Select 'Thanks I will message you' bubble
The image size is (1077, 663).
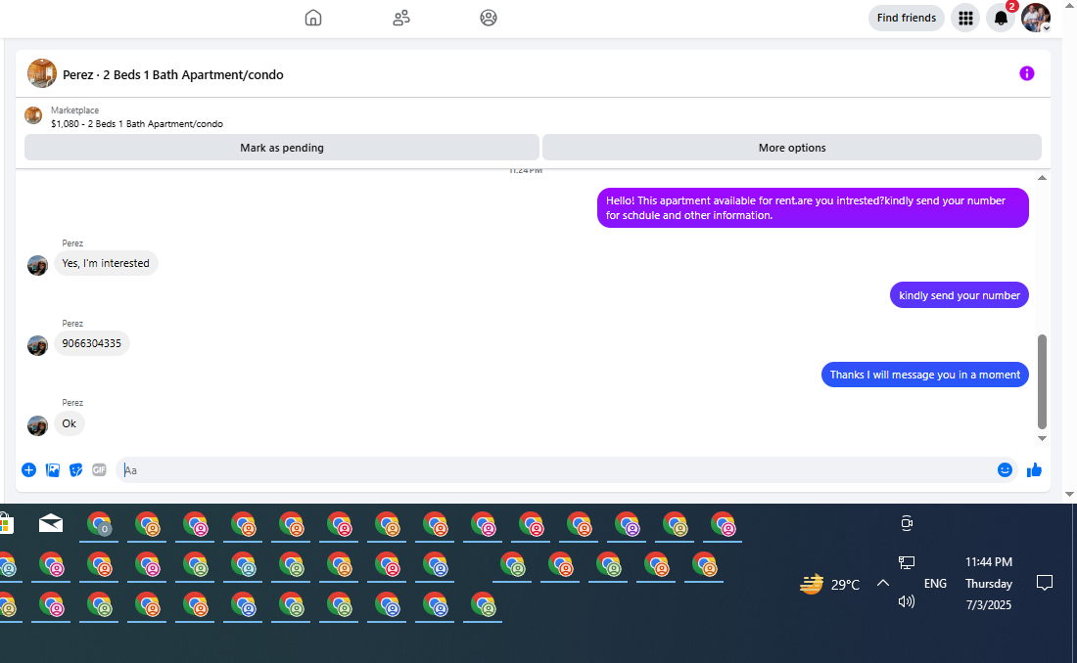[x=924, y=375]
